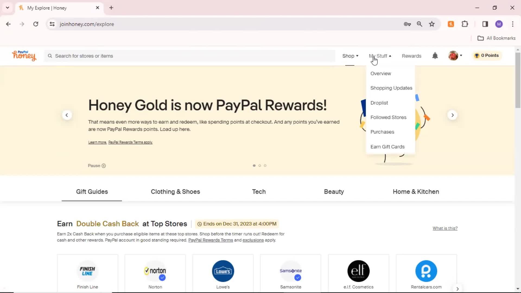The height and width of the screenshot is (293, 521).
Task: Open PayPal Rewards Terms apply link in banner
Action: (130, 142)
